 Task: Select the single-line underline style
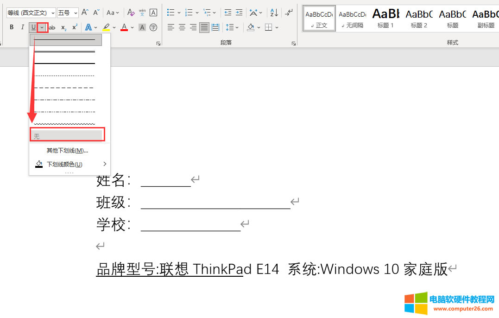point(66,40)
